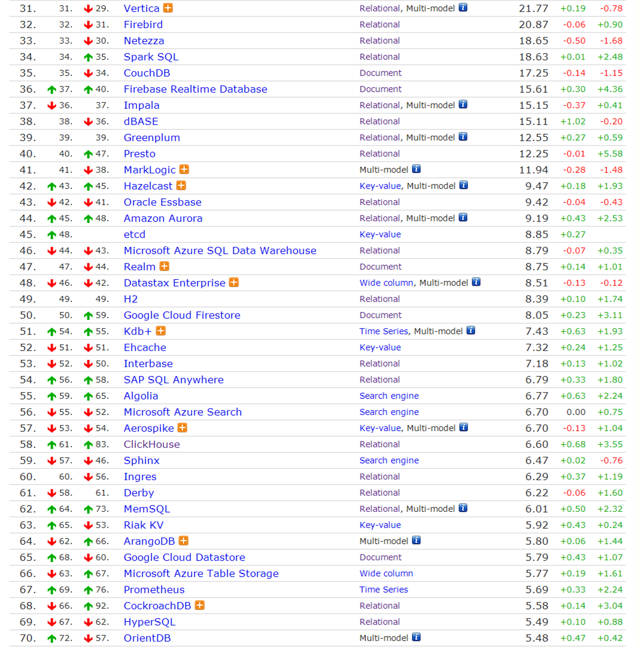The width and height of the screenshot is (638, 647).
Task: Click the orange plus icon beside CockroachDB
Action: click(x=199, y=605)
